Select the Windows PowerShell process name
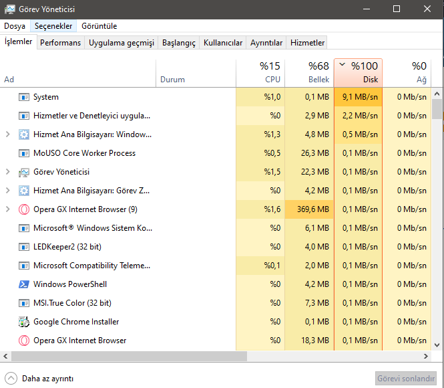Screen dimensions: 444x388 click(x=70, y=284)
